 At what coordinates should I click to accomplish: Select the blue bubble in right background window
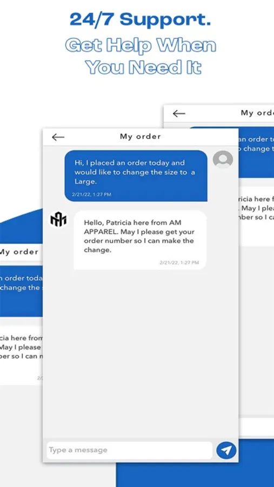point(256,152)
